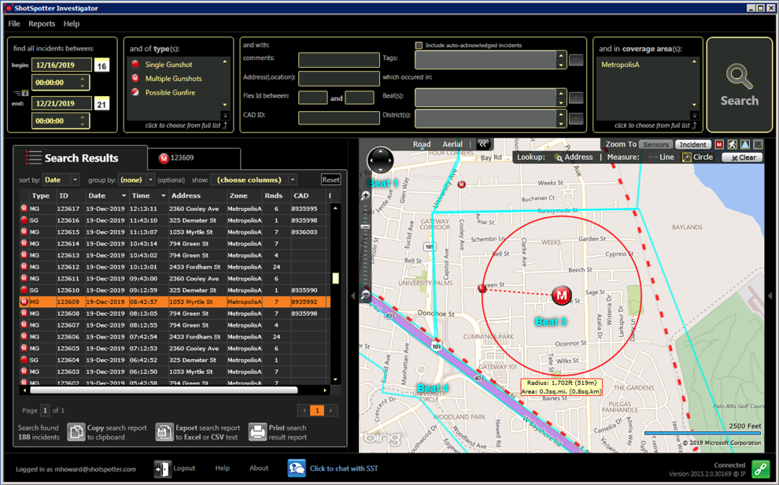
Task: Click the Logout door icon
Action: tap(162, 468)
